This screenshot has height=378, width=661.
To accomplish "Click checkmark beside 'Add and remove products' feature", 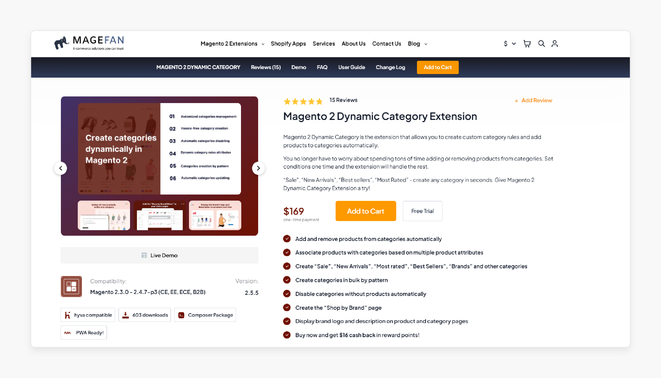I will [x=287, y=239].
